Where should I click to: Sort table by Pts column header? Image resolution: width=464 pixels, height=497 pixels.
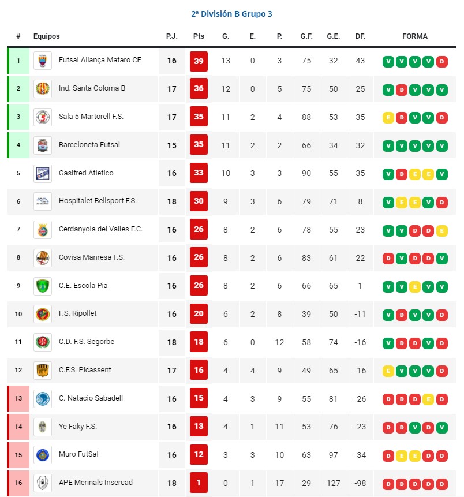pos(199,36)
